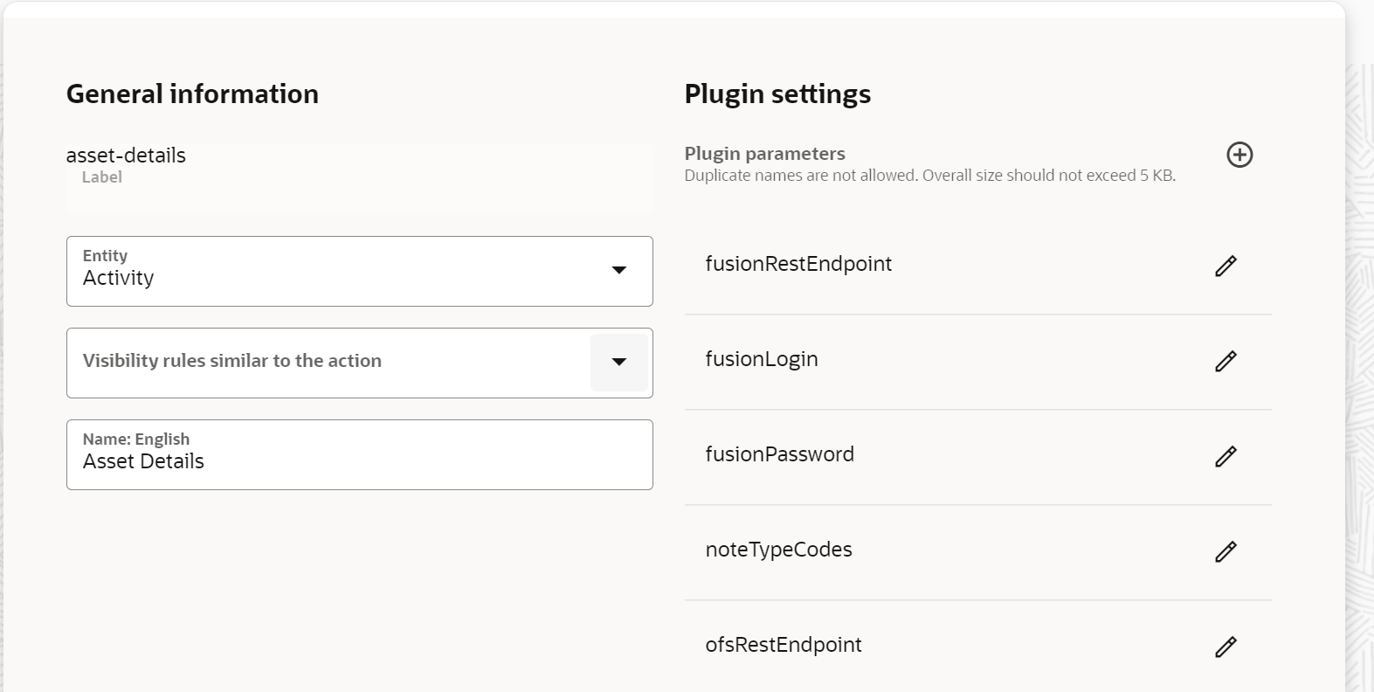Edit the ofsRestEndpoint parameter
Image resolution: width=1374 pixels, height=692 pixels.
[1226, 647]
